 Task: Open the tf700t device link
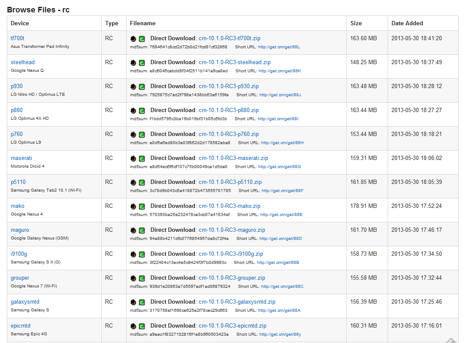click(18, 38)
